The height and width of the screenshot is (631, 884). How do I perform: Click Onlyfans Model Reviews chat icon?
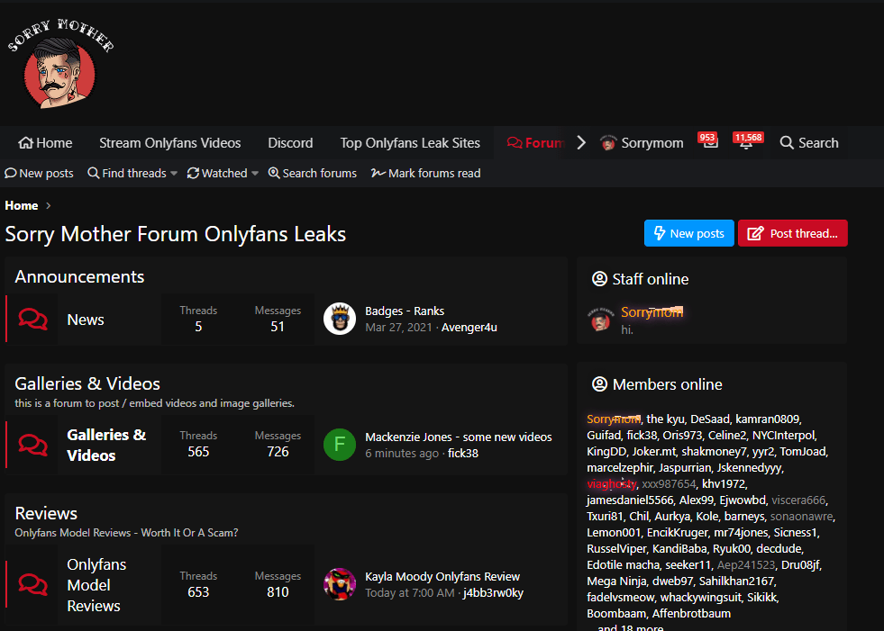(x=32, y=584)
